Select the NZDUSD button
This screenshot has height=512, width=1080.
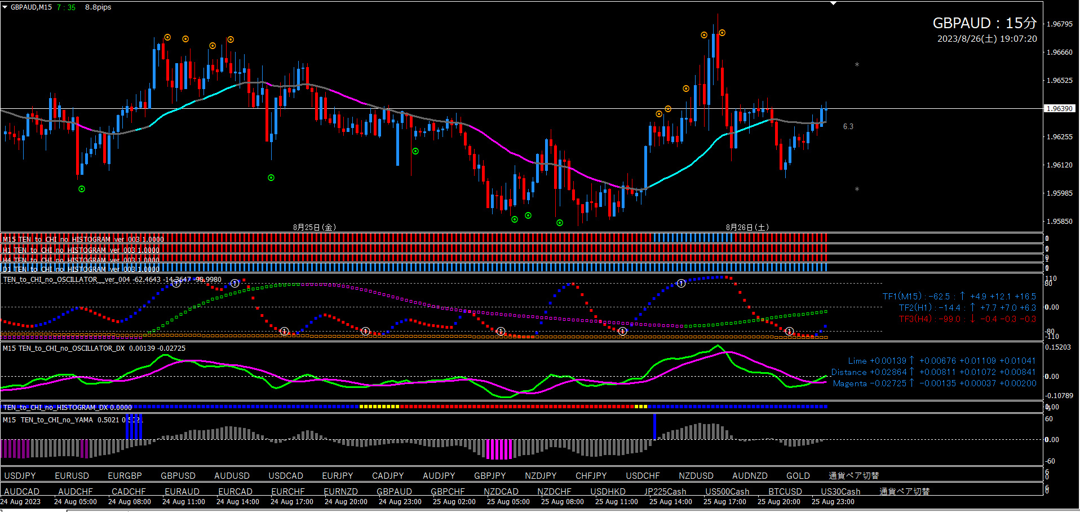point(696,476)
